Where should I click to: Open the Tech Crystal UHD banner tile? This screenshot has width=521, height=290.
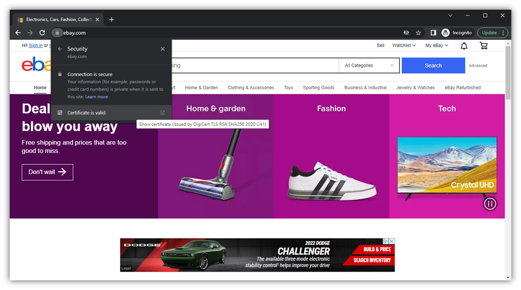[447, 156]
